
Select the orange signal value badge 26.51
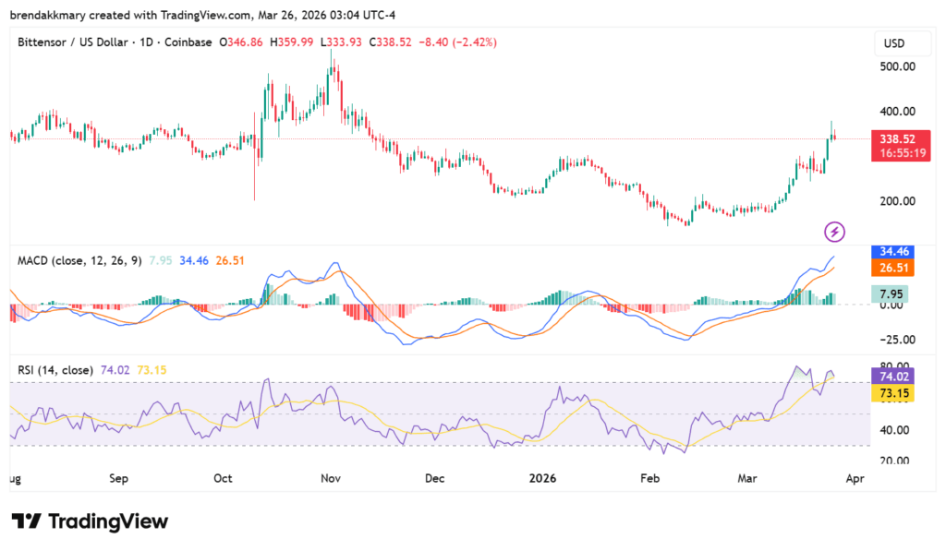pyautogui.click(x=892, y=268)
